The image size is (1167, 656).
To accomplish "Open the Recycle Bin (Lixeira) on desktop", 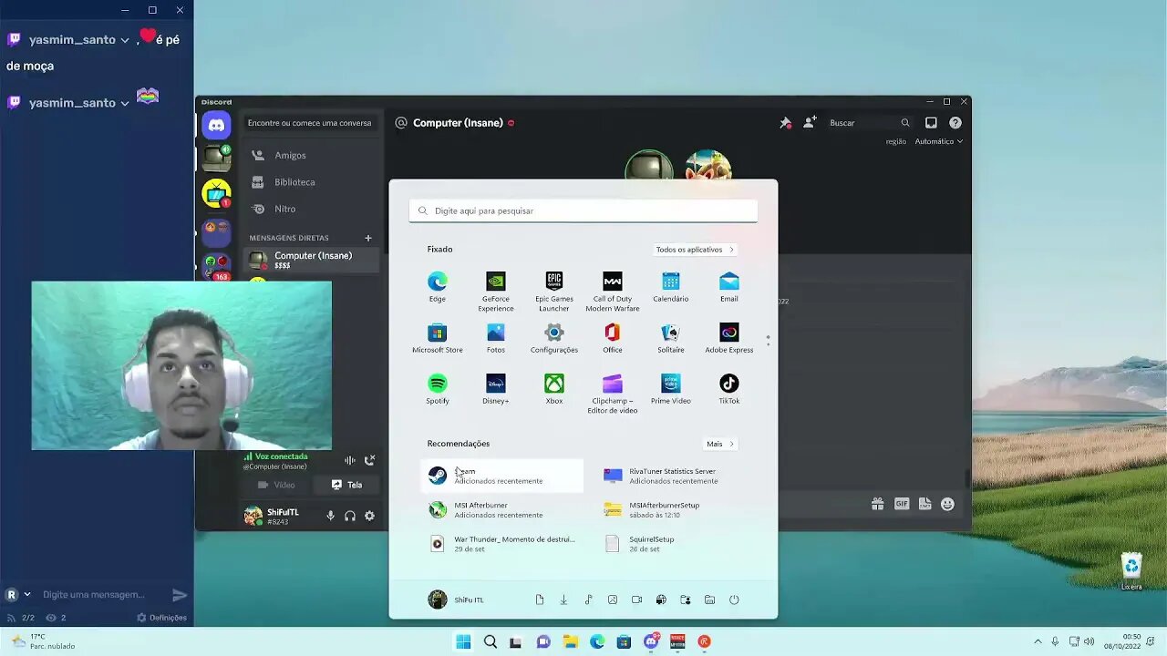I will (x=1131, y=571).
